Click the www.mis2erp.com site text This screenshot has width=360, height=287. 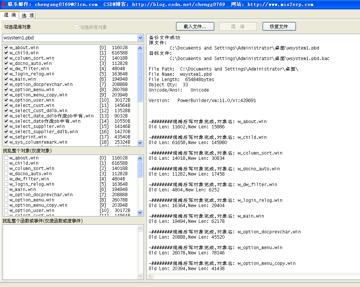280,5
